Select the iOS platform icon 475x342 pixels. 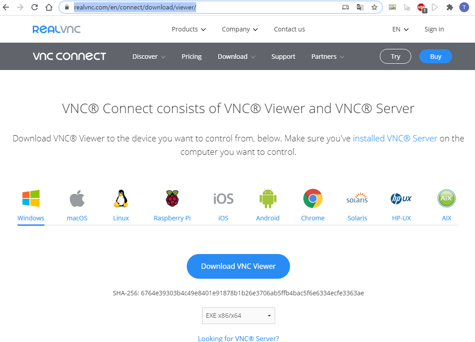point(224,199)
